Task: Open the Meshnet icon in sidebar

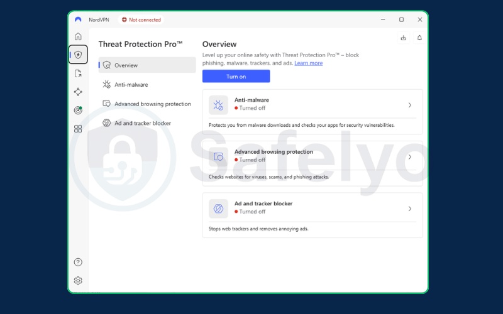Action: (78, 92)
